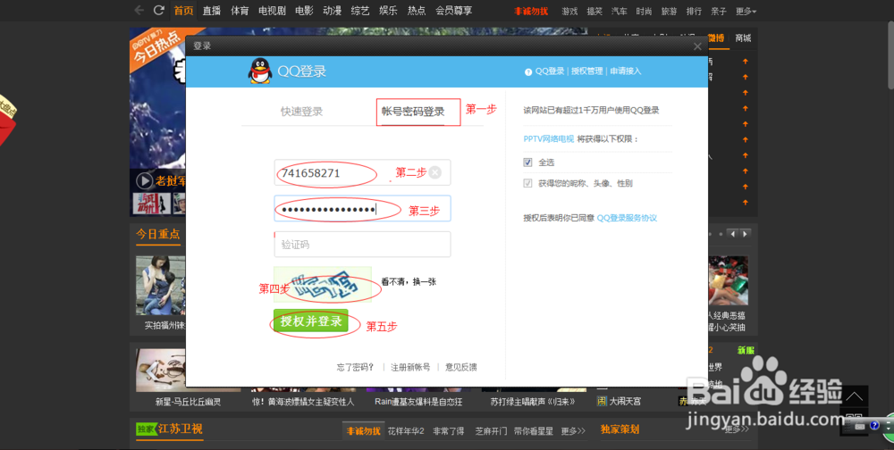
Task: Open the 苏打绿主唱献声《归来》 video title
Action: 533,402
